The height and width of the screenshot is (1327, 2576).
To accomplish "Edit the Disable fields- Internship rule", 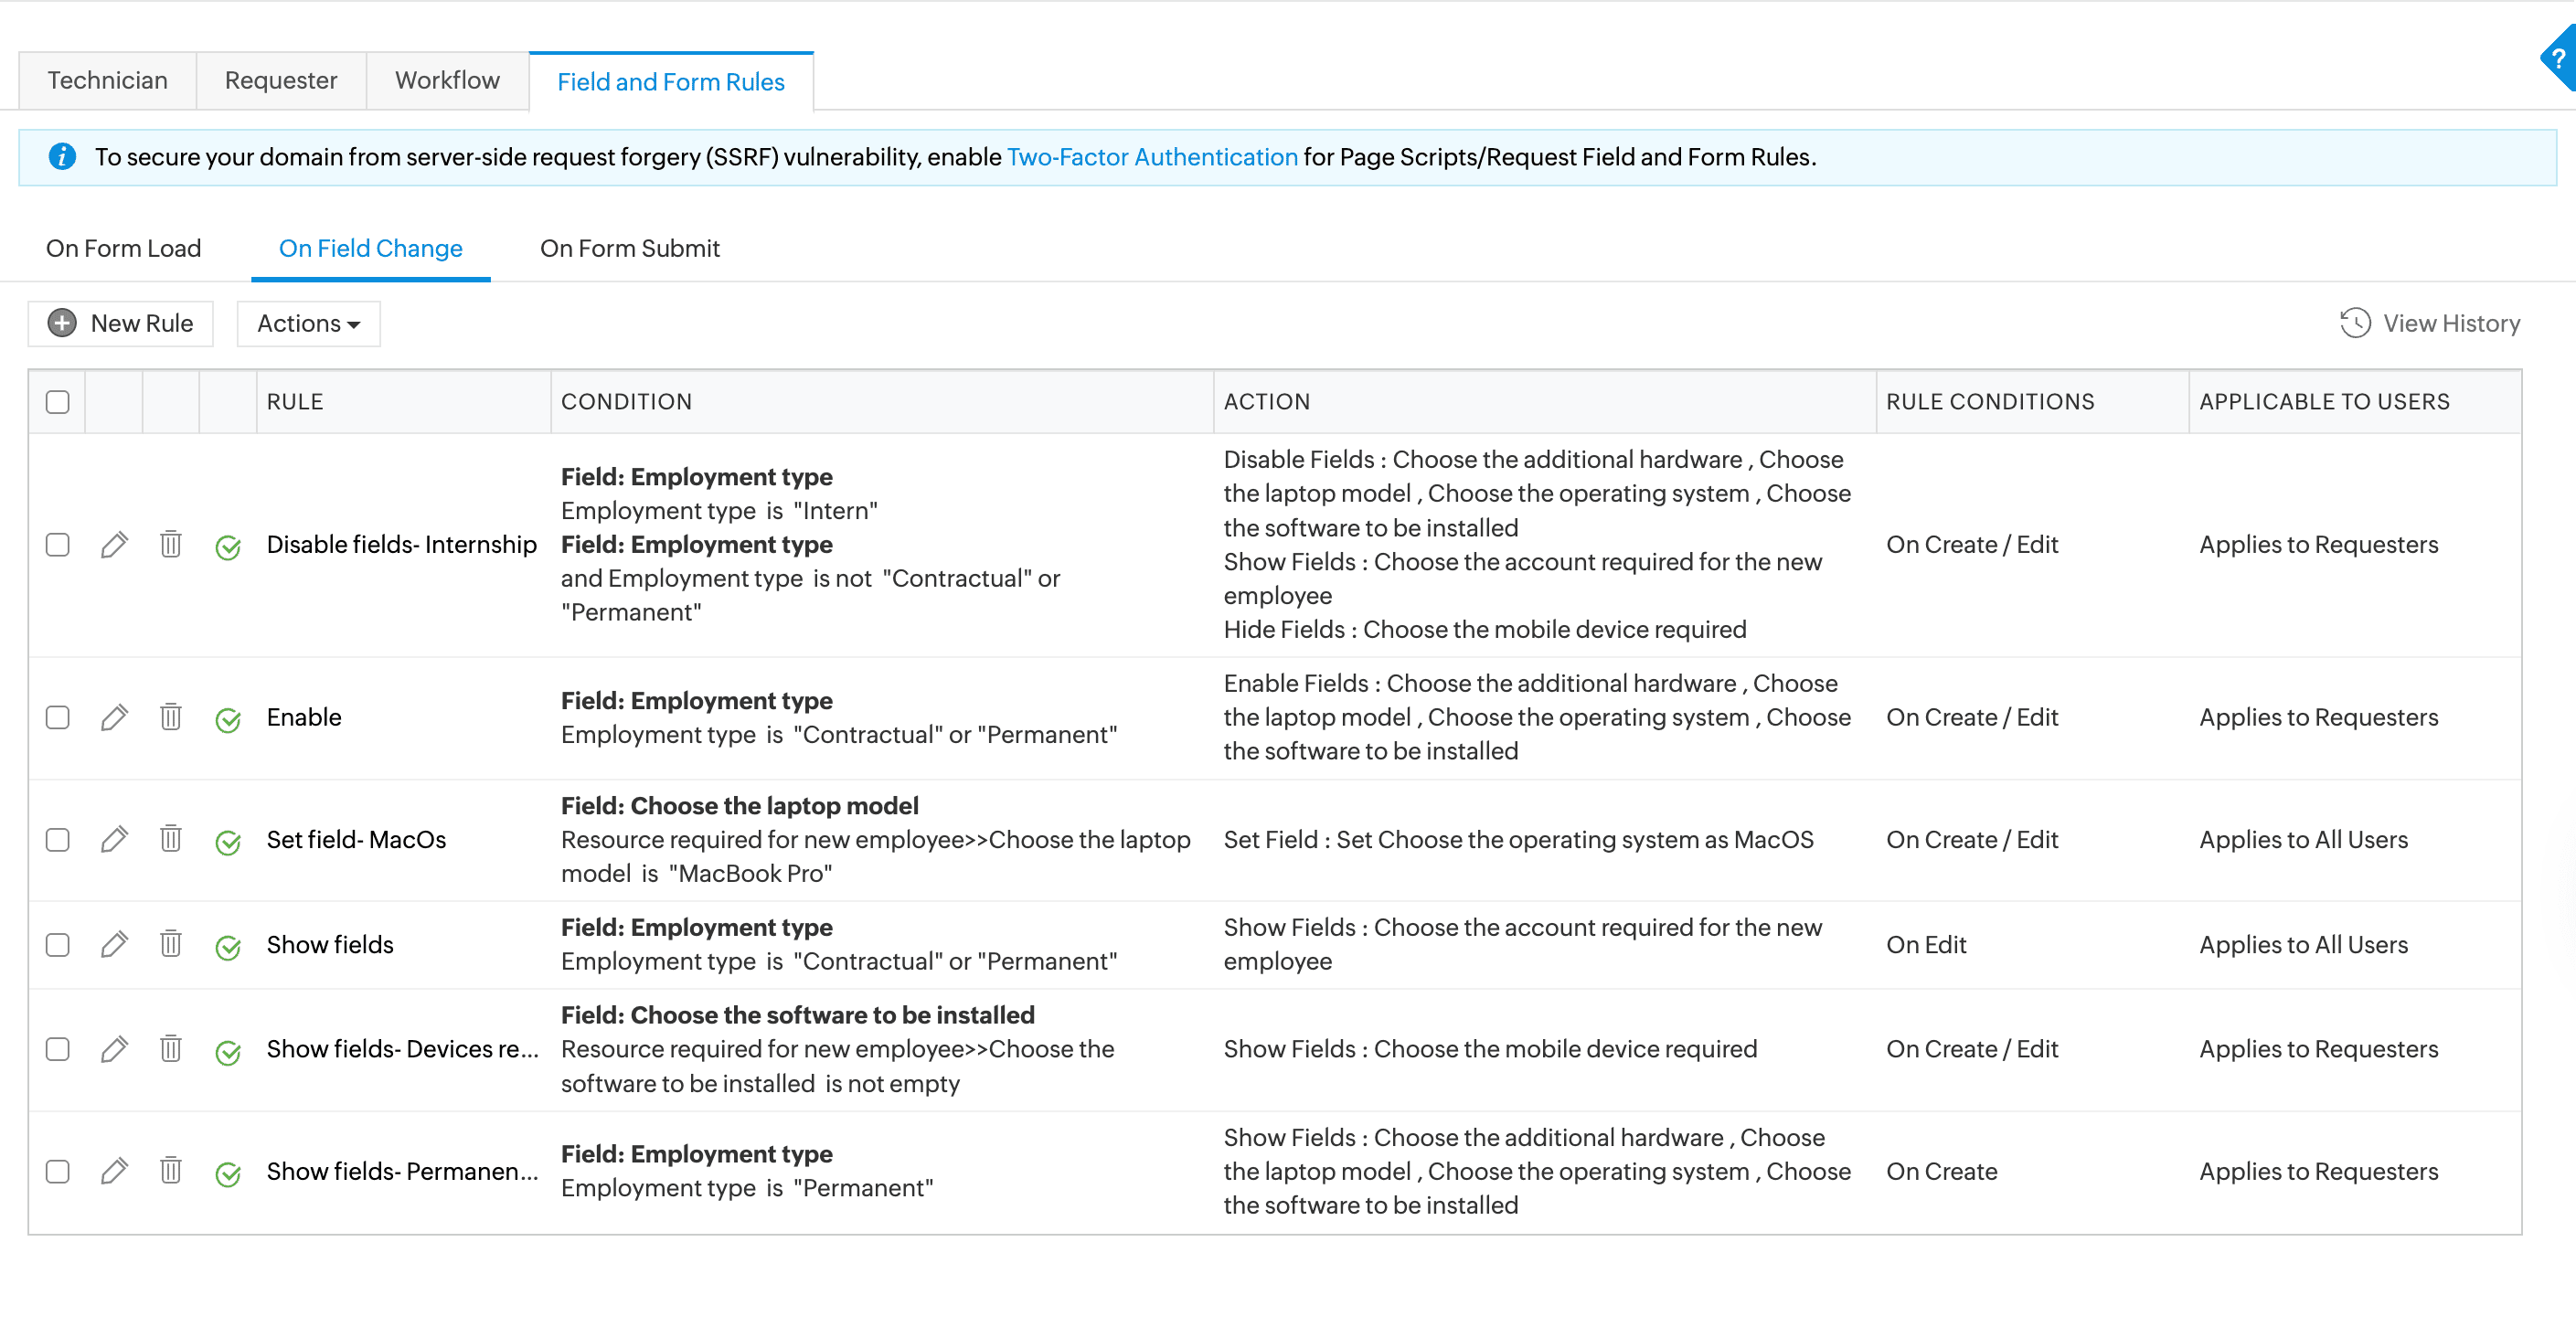I will click(x=114, y=545).
